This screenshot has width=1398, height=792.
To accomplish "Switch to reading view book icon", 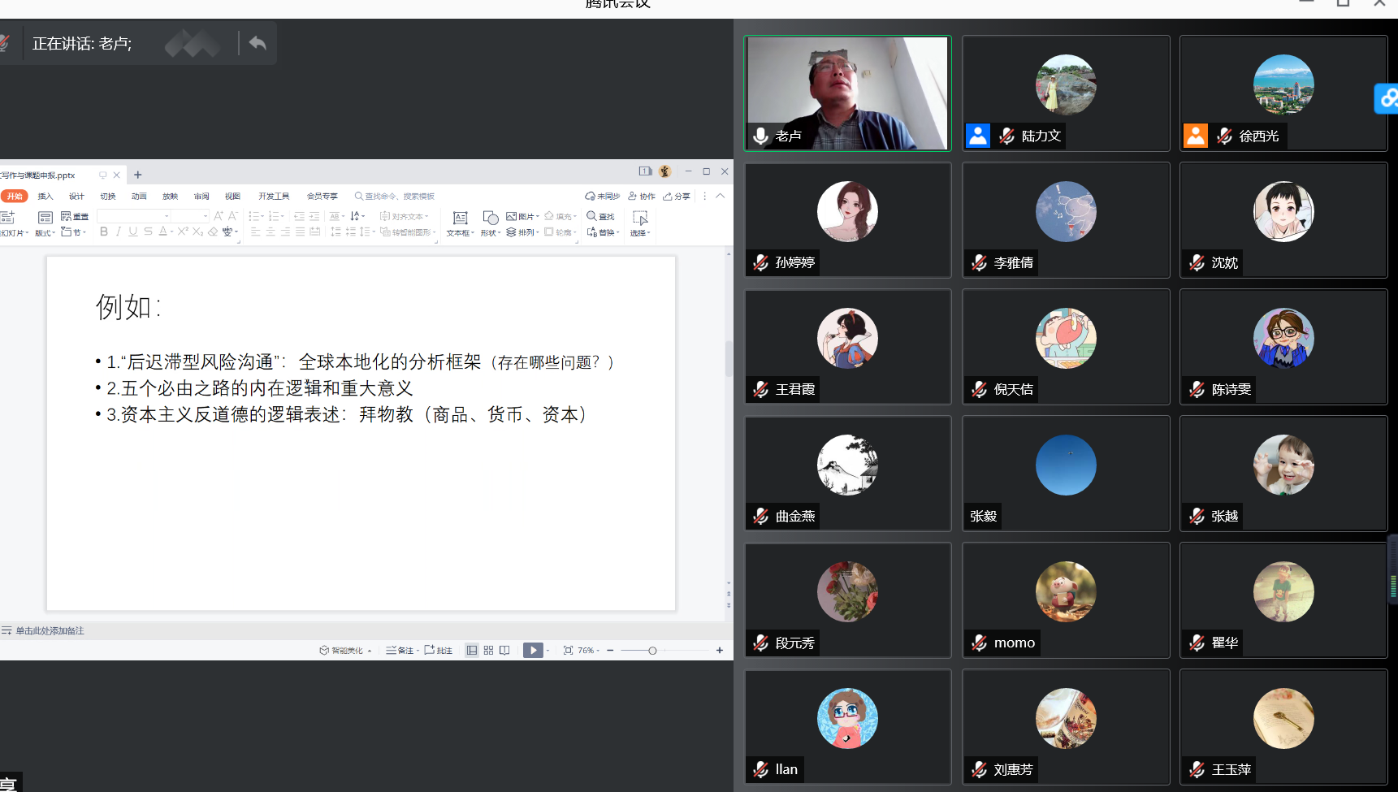I will pos(504,650).
